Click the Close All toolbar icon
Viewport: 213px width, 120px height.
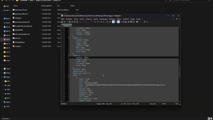coord(75,22)
